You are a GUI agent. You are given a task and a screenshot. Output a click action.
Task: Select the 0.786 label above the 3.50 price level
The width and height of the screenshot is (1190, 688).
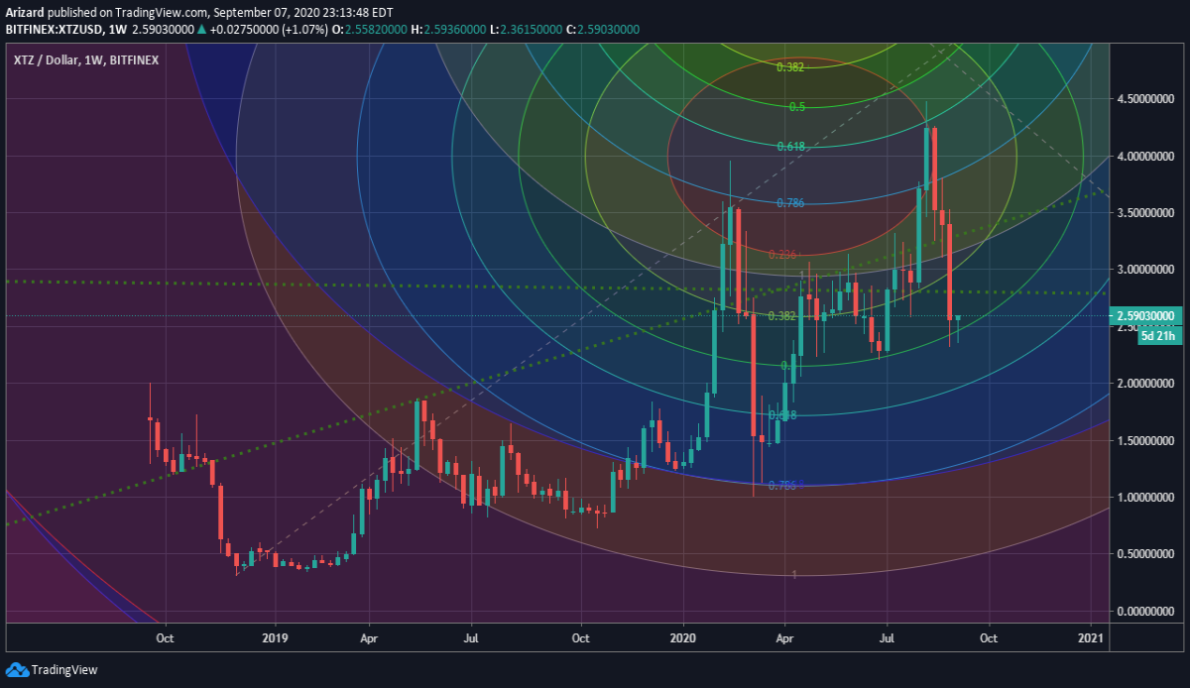[790, 202]
